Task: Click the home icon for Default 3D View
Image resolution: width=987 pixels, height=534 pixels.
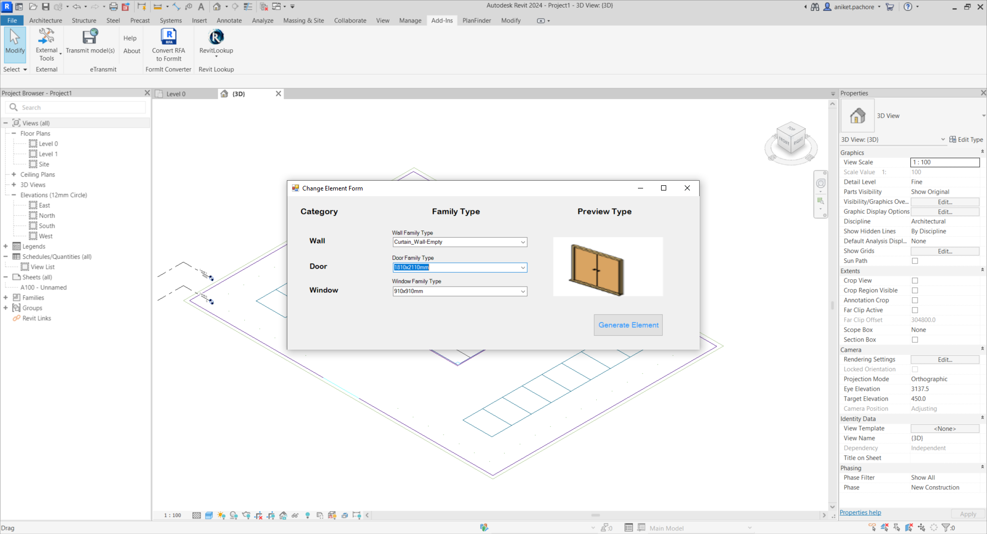Action: [217, 7]
